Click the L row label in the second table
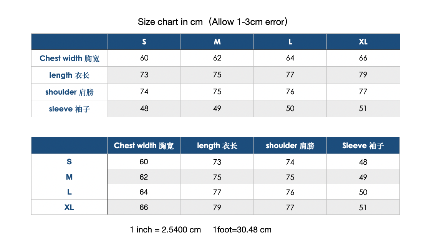This screenshot has height=252, width=434. pos(69,192)
